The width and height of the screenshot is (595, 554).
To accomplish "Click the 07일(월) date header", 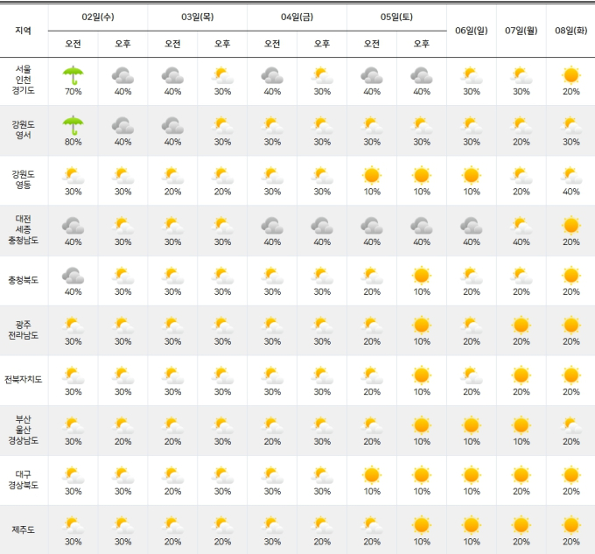I will (521, 31).
